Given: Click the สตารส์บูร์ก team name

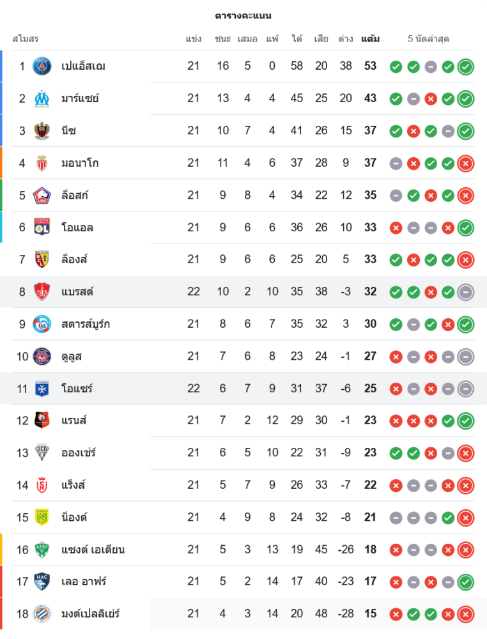Looking at the screenshot, I should 86,324.
